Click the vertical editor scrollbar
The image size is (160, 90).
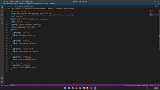(159, 30)
